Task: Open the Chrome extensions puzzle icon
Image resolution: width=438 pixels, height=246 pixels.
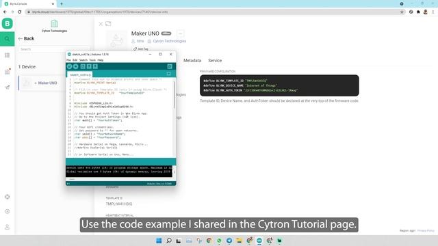Action: click(418, 12)
